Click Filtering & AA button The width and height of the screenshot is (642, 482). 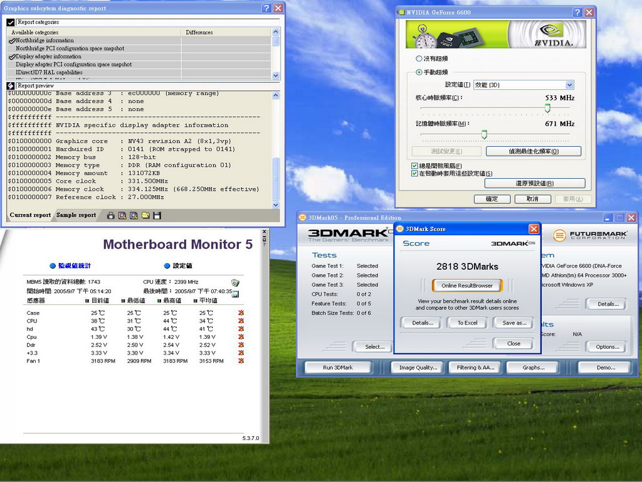[475, 368]
